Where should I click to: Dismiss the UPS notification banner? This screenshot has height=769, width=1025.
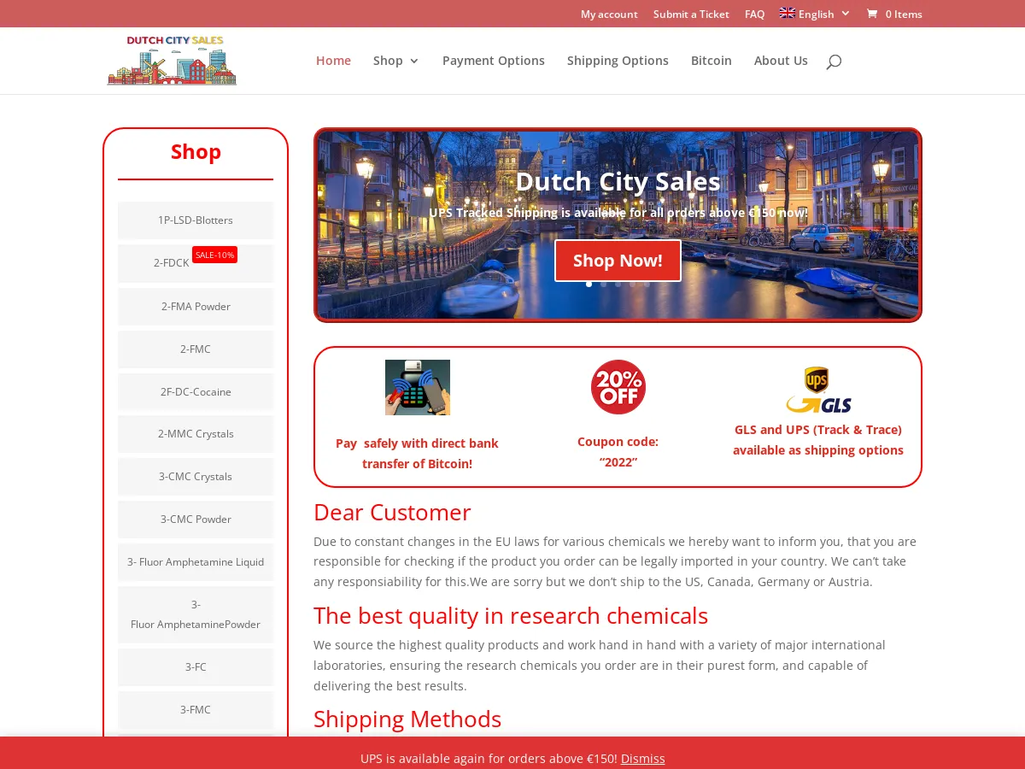642,758
